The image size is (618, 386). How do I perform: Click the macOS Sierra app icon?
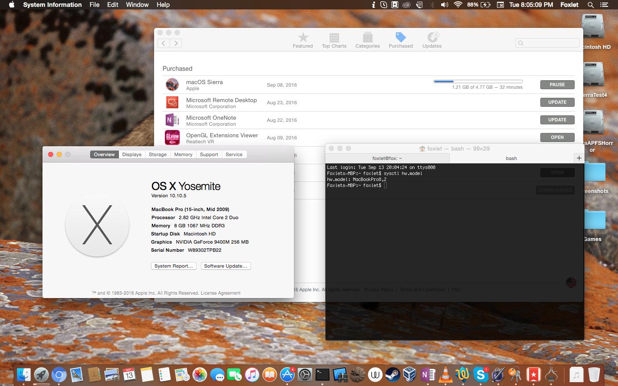172,84
